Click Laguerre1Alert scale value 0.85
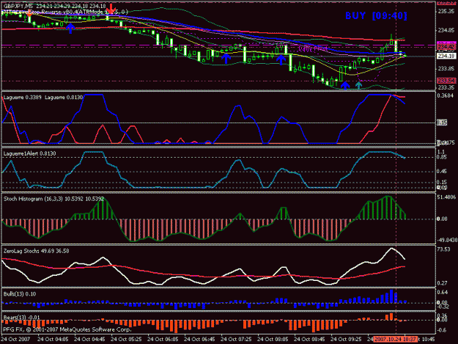The height and width of the screenshot is (344, 458). point(443,157)
